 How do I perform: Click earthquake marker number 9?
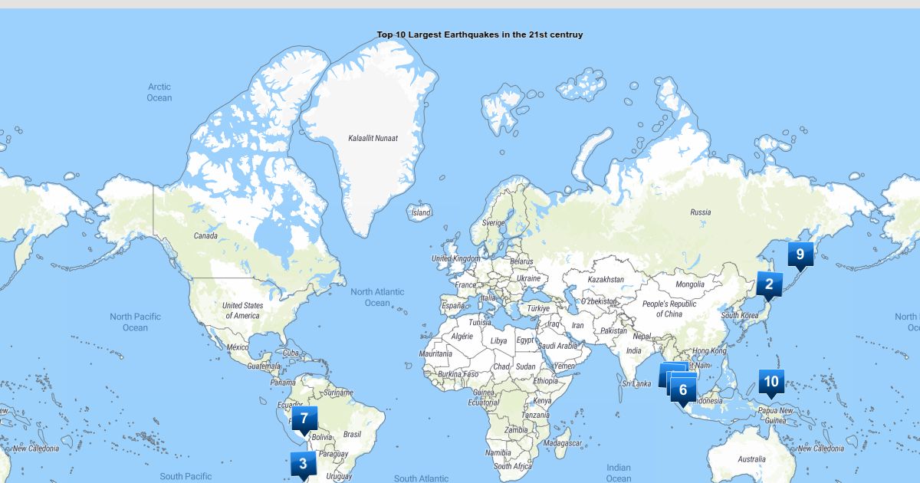(x=800, y=255)
